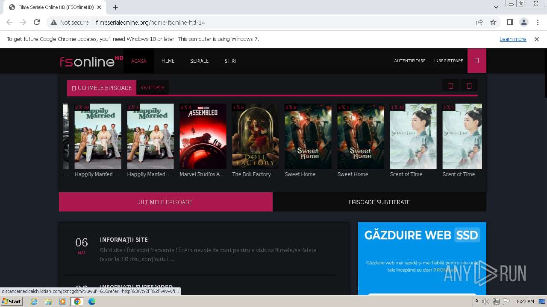Open Scent of Time 1x10 poster
Viewport: 547px width, 307px height.
tap(413, 136)
